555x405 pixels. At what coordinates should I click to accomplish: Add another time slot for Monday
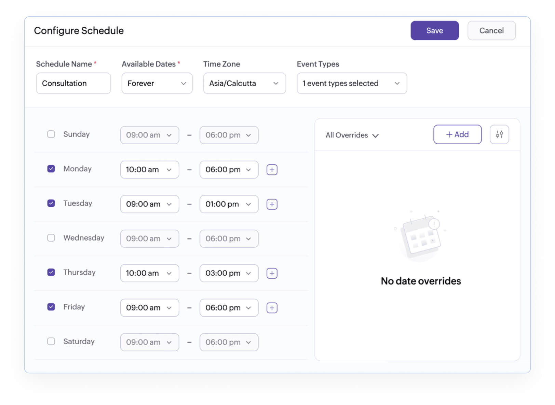pos(272,170)
